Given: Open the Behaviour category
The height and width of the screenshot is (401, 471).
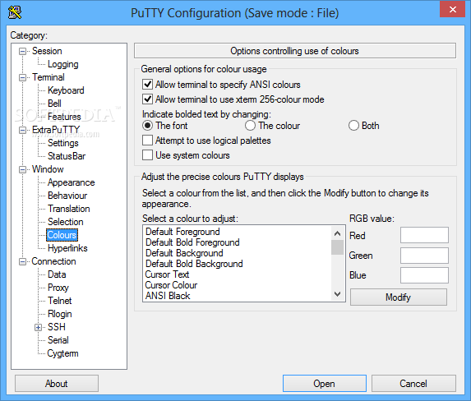Looking at the screenshot, I should (x=67, y=196).
